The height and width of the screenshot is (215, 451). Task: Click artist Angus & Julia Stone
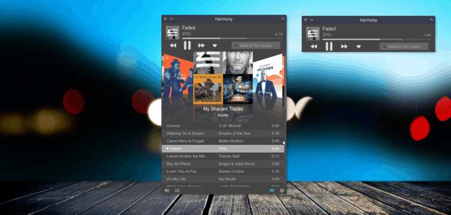click(237, 164)
